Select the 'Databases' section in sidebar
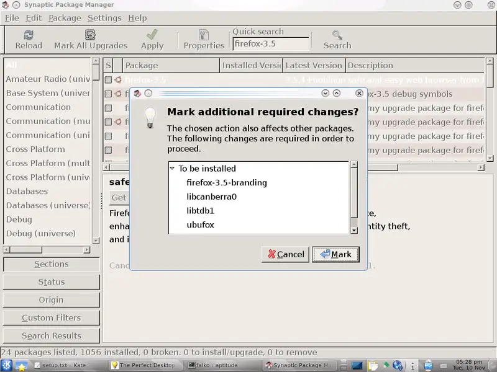 pyautogui.click(x=27, y=192)
